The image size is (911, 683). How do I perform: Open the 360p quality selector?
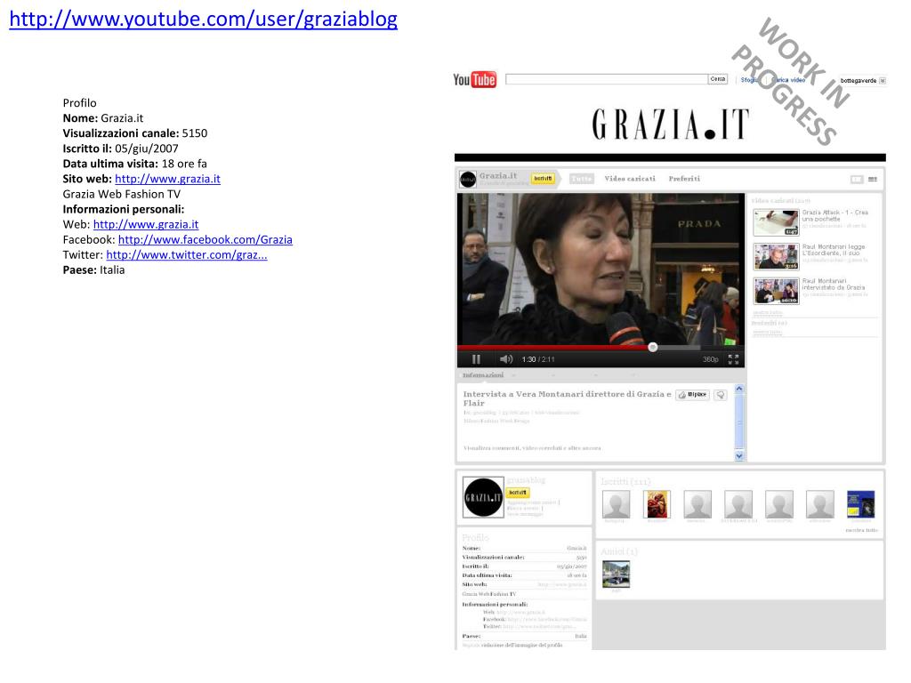coord(711,359)
